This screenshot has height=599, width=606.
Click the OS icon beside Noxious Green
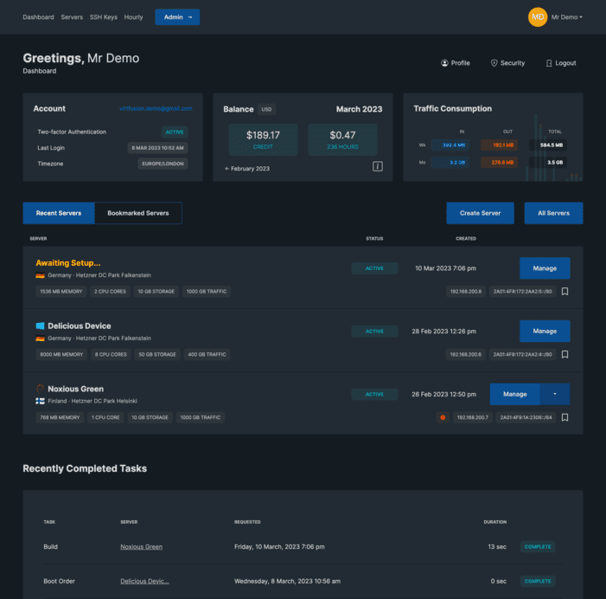click(x=40, y=389)
